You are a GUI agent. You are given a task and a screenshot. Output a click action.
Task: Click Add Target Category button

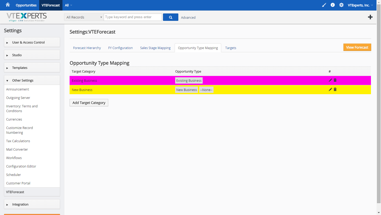click(89, 103)
